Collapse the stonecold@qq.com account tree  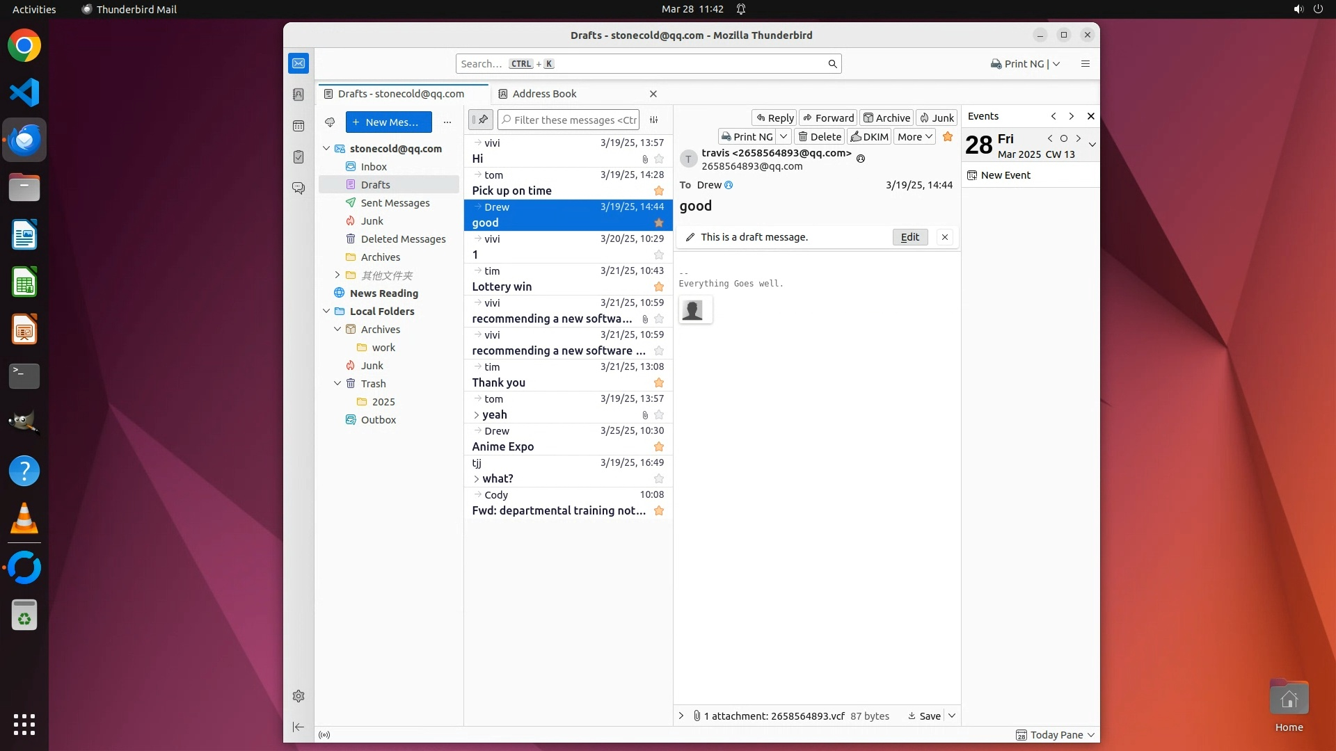coord(326,149)
